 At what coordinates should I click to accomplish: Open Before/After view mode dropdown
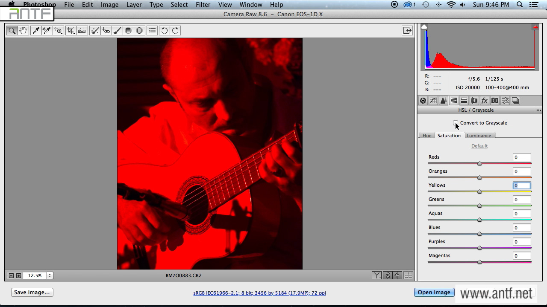click(376, 275)
